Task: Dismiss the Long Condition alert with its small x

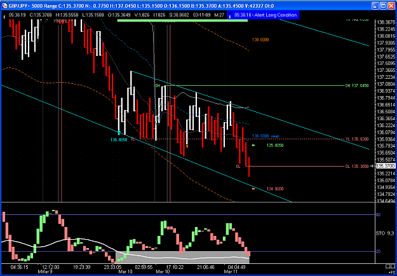Action: pos(230,13)
